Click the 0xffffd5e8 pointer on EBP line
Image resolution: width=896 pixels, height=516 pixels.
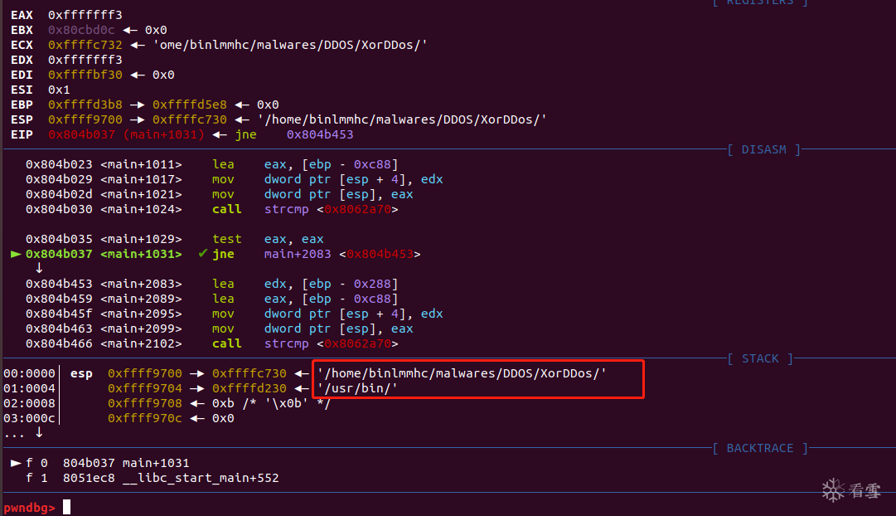coord(190,105)
